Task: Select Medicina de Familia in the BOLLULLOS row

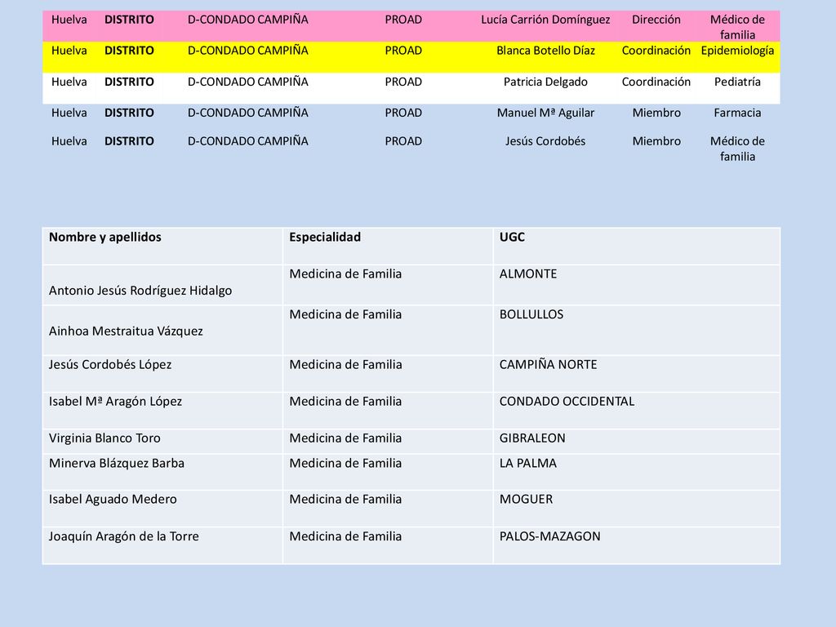Action: [345, 314]
